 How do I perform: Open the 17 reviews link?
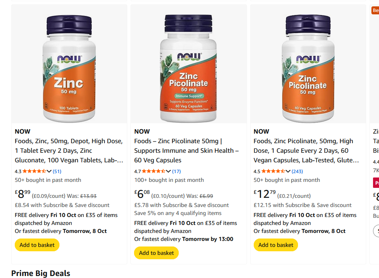176,172
